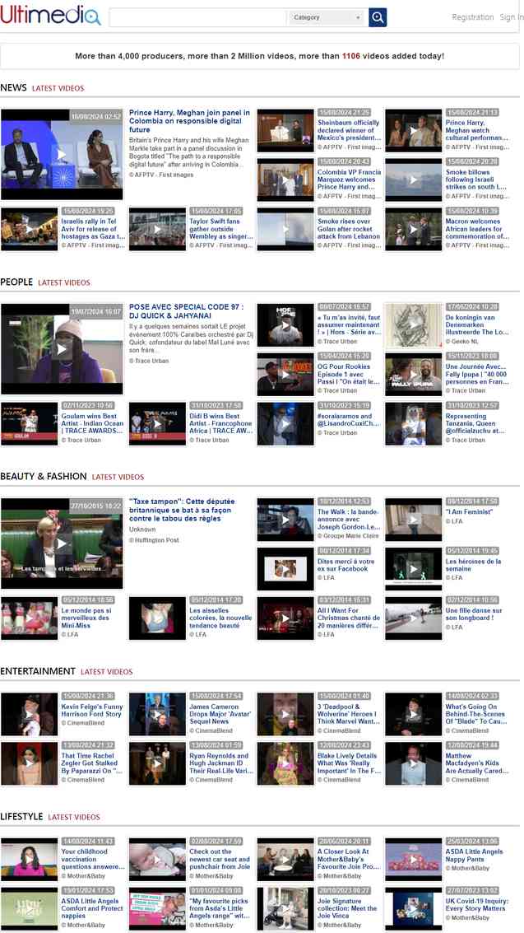Open the Ultimedia logo homepage
The height and width of the screenshot is (933, 524).
[x=50, y=16]
